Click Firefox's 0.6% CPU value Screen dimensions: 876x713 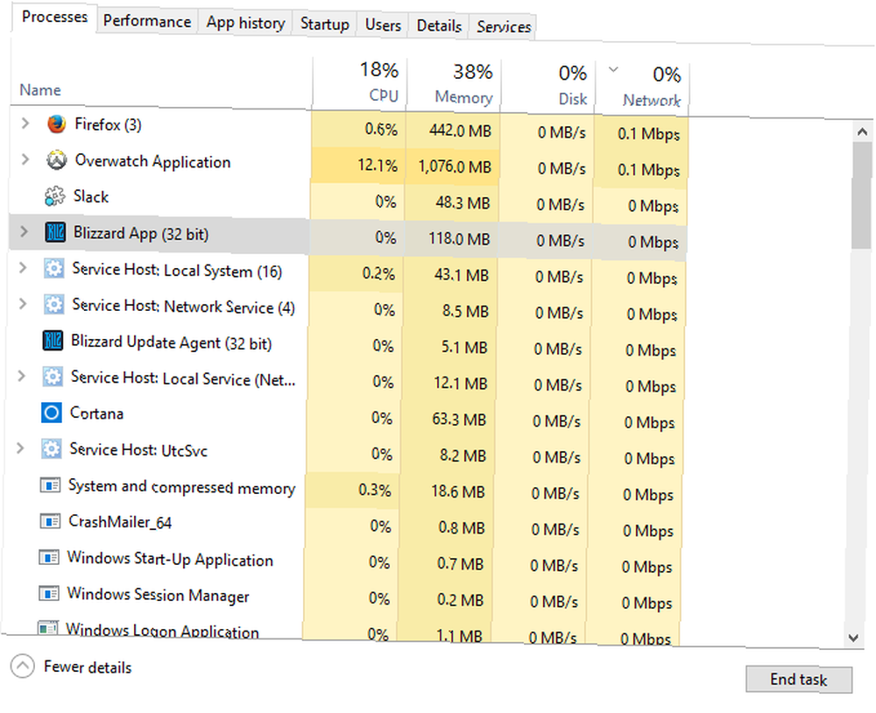coord(382,130)
